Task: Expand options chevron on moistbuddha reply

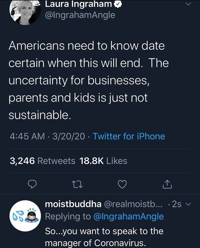Action: point(188,204)
